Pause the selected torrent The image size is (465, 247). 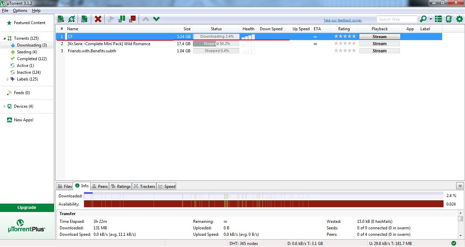(122, 19)
